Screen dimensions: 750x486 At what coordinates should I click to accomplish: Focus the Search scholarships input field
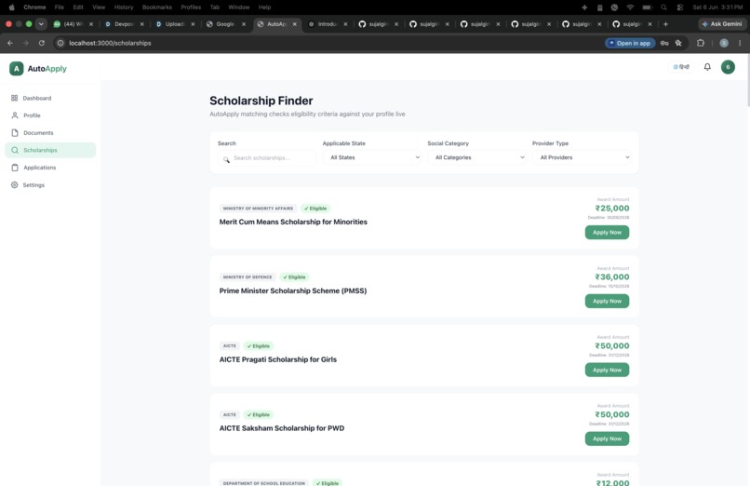coord(266,158)
